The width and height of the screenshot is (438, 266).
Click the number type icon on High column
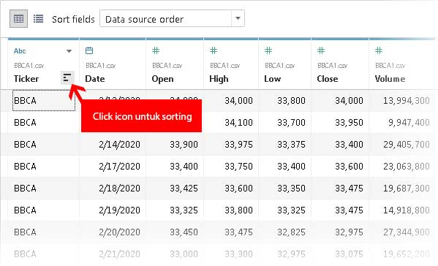click(x=214, y=51)
